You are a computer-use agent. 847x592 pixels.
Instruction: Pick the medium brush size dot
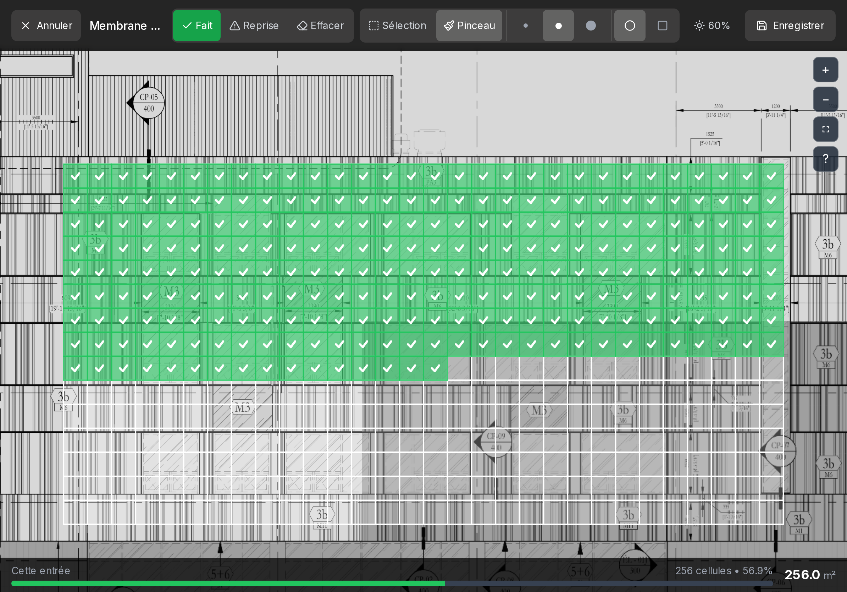[558, 26]
